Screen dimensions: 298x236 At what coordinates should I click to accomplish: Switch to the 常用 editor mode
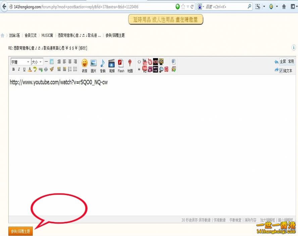pyautogui.click(x=291, y=62)
